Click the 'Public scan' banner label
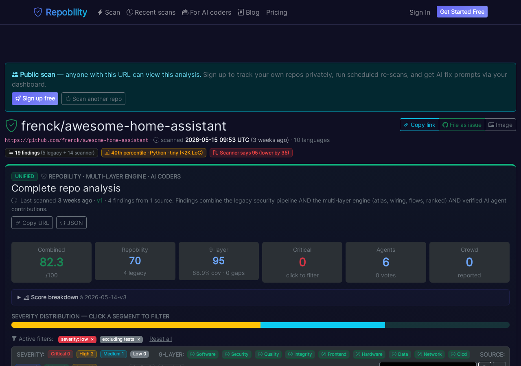Screen dimensions: 521x366 pos(37,74)
